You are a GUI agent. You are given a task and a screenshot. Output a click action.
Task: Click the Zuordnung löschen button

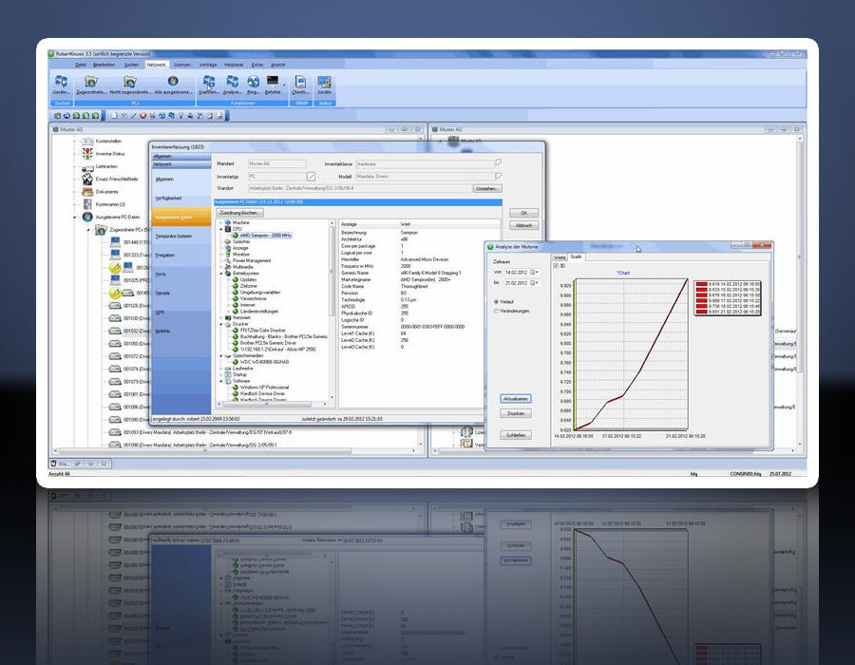coord(240,212)
